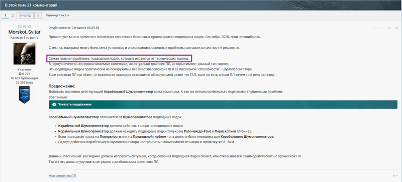Click the bullet 'должен работать только на подводные лодки'
Viewport: 402px width, 182px height.
click(121, 126)
